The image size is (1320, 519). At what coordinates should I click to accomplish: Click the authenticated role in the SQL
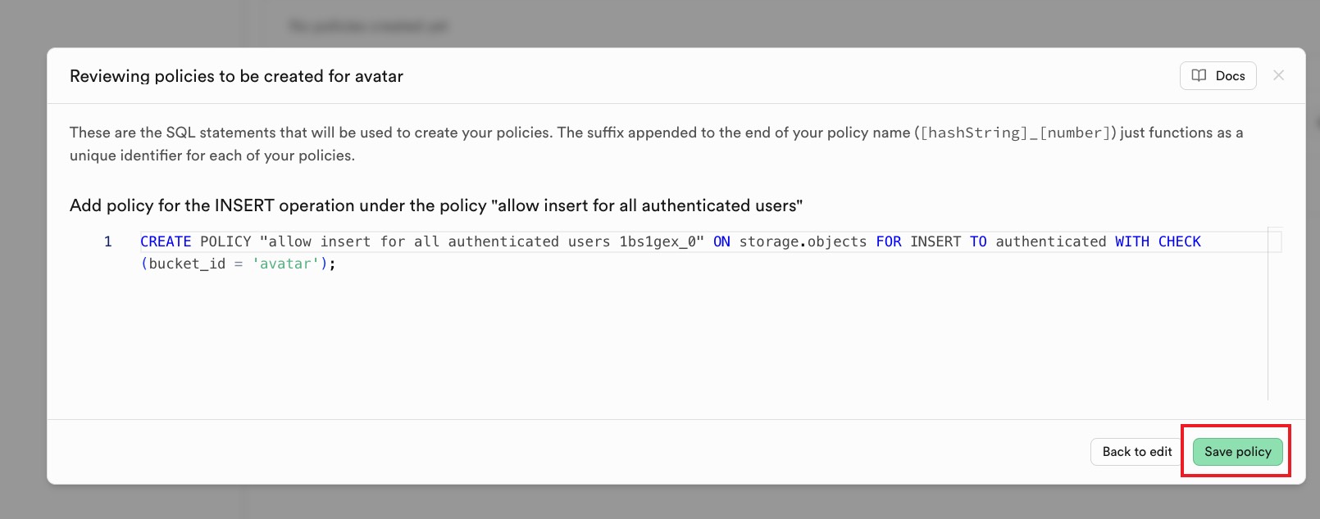pyautogui.click(x=1050, y=241)
